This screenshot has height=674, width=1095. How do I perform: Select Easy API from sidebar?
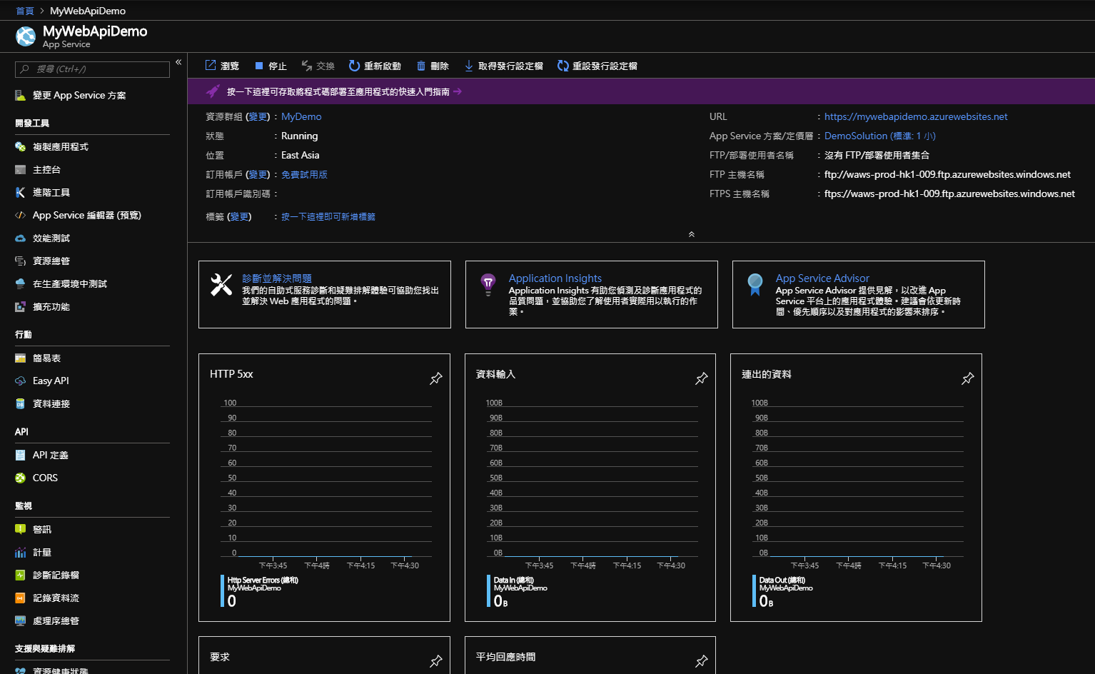point(51,381)
